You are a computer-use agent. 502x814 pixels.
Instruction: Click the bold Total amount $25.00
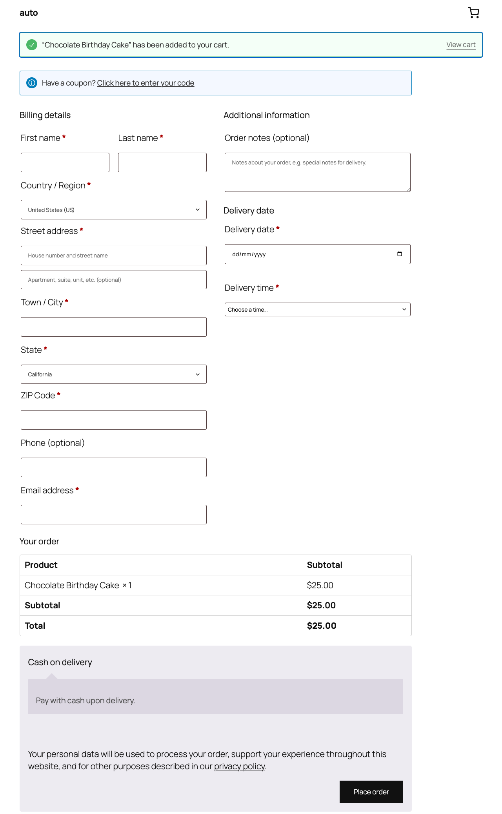point(322,626)
